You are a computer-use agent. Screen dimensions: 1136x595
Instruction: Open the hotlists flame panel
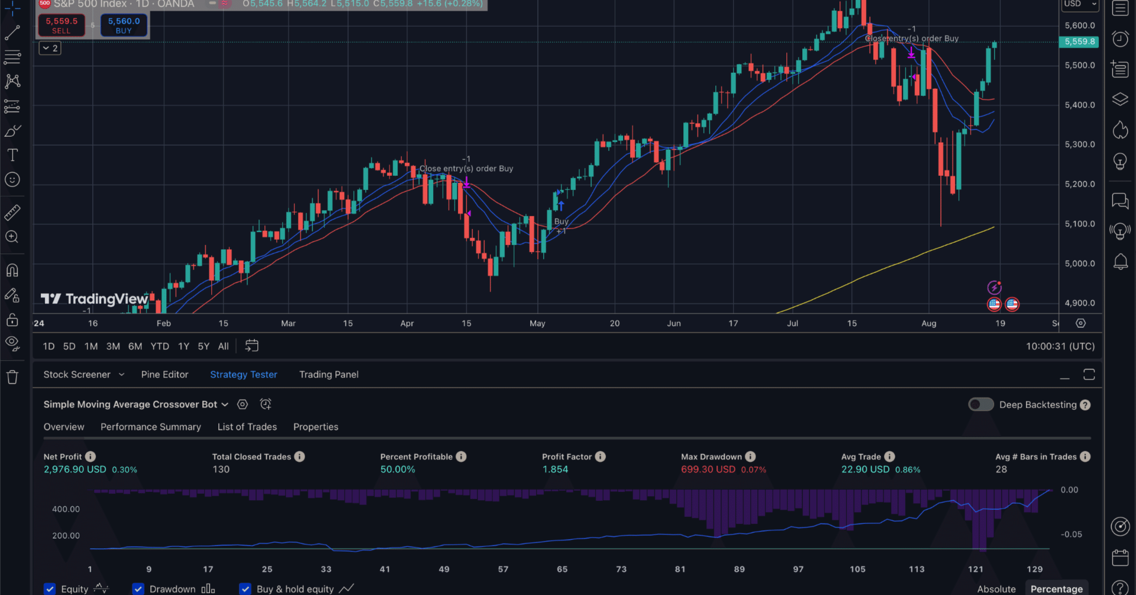(x=1120, y=130)
